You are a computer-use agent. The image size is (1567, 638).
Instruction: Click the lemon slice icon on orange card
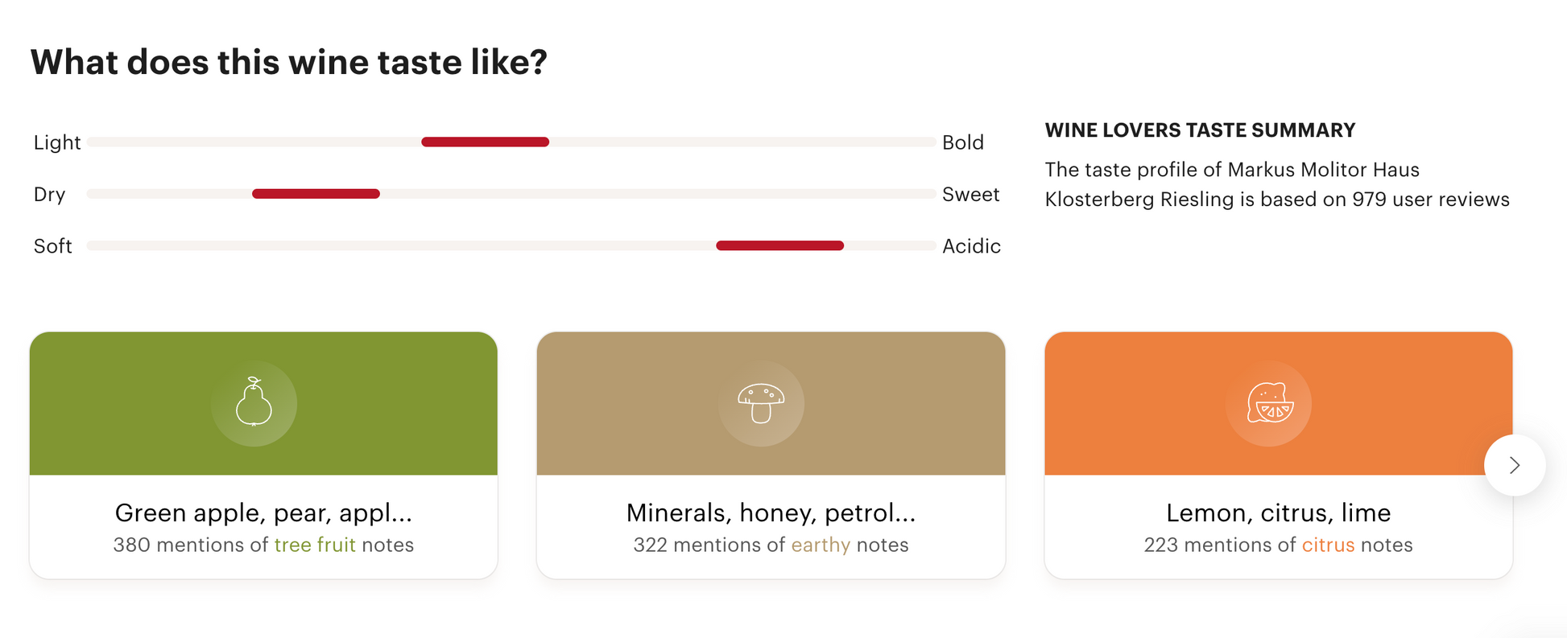click(x=1270, y=403)
